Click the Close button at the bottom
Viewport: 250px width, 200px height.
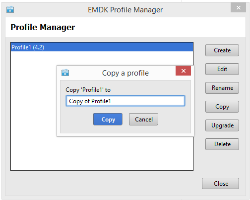click(220, 183)
